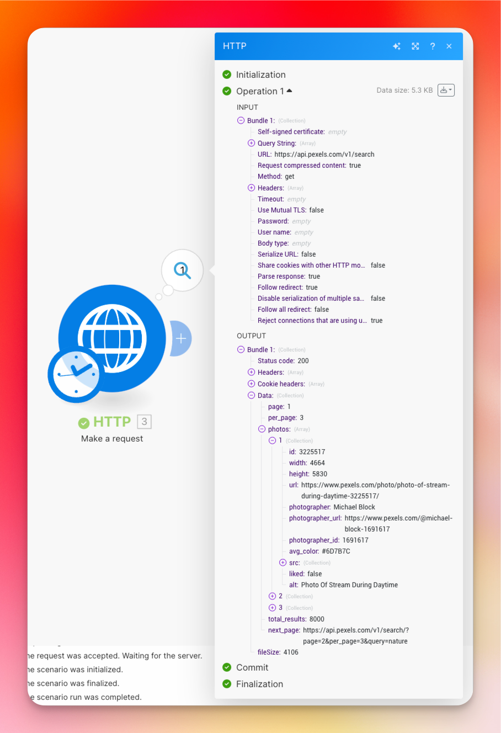Collapse the photos array
The image size is (501, 733).
tap(262, 429)
